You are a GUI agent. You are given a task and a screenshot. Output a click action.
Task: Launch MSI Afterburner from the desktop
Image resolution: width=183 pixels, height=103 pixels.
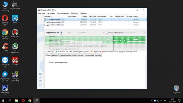15,48
